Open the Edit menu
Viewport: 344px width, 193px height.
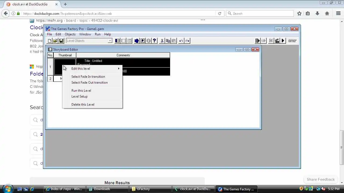point(58,34)
